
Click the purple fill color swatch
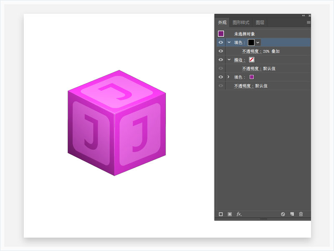(x=252, y=77)
